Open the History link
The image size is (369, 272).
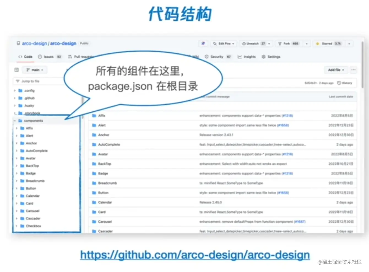344,83
